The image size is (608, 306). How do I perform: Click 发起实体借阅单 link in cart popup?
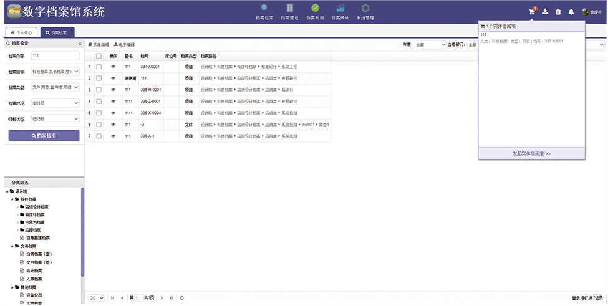(x=531, y=153)
